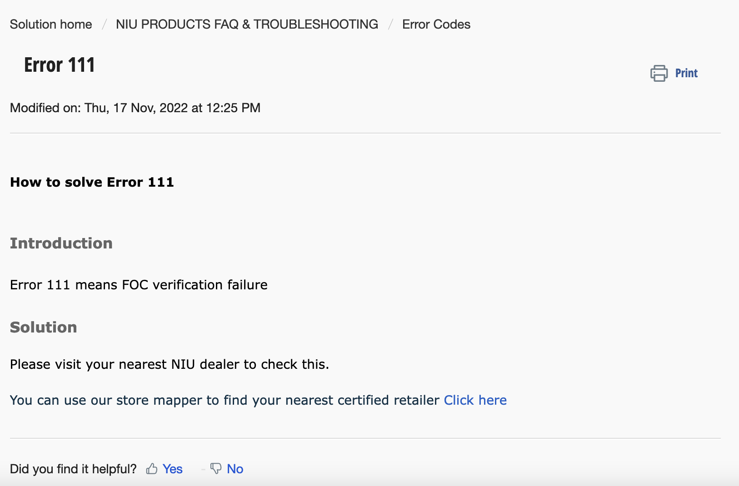This screenshot has height=486, width=739.
Task: Click the Solution section heading
Action: point(44,327)
